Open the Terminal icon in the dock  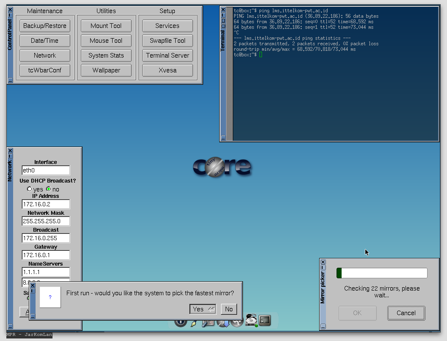coord(265,321)
